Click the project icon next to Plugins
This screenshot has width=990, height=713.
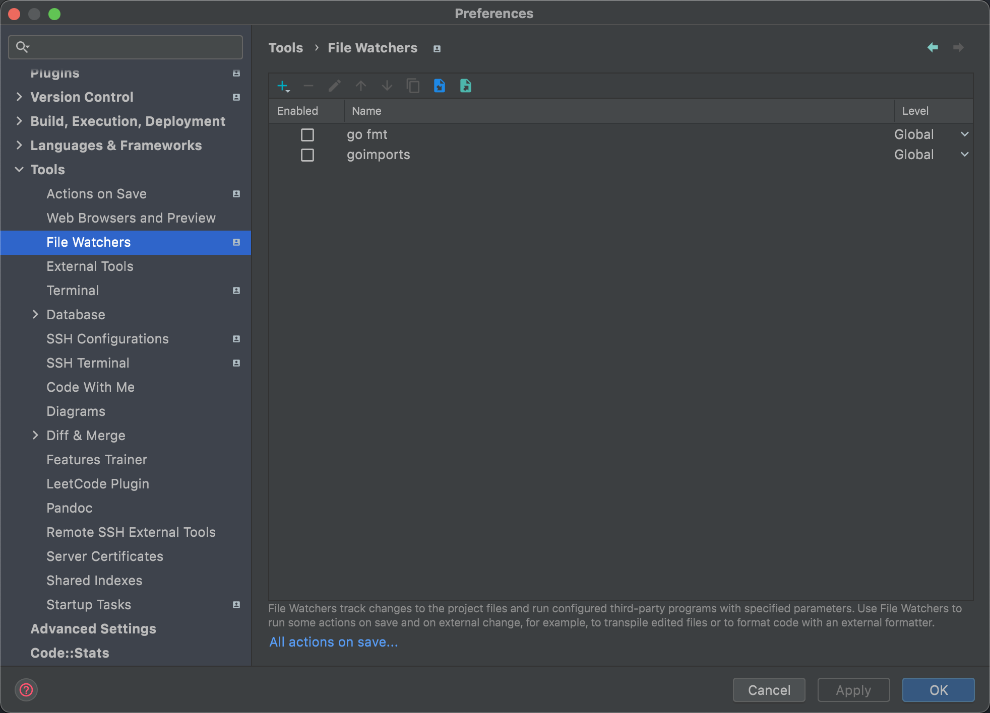coord(236,74)
